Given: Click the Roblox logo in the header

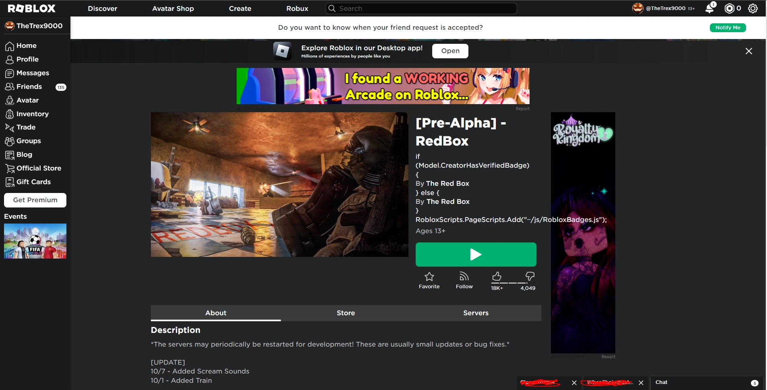Looking at the screenshot, I should click(31, 8).
